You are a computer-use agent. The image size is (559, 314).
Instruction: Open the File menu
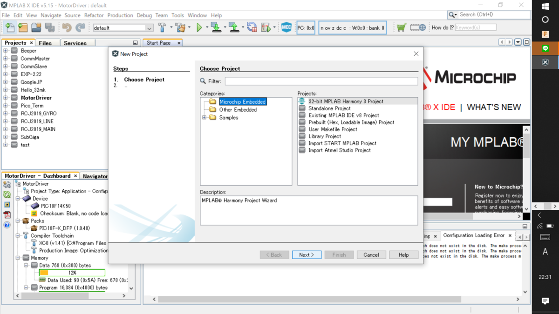click(6, 15)
